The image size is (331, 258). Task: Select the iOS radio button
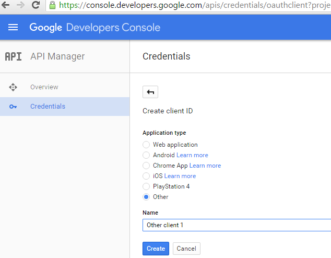point(146,176)
